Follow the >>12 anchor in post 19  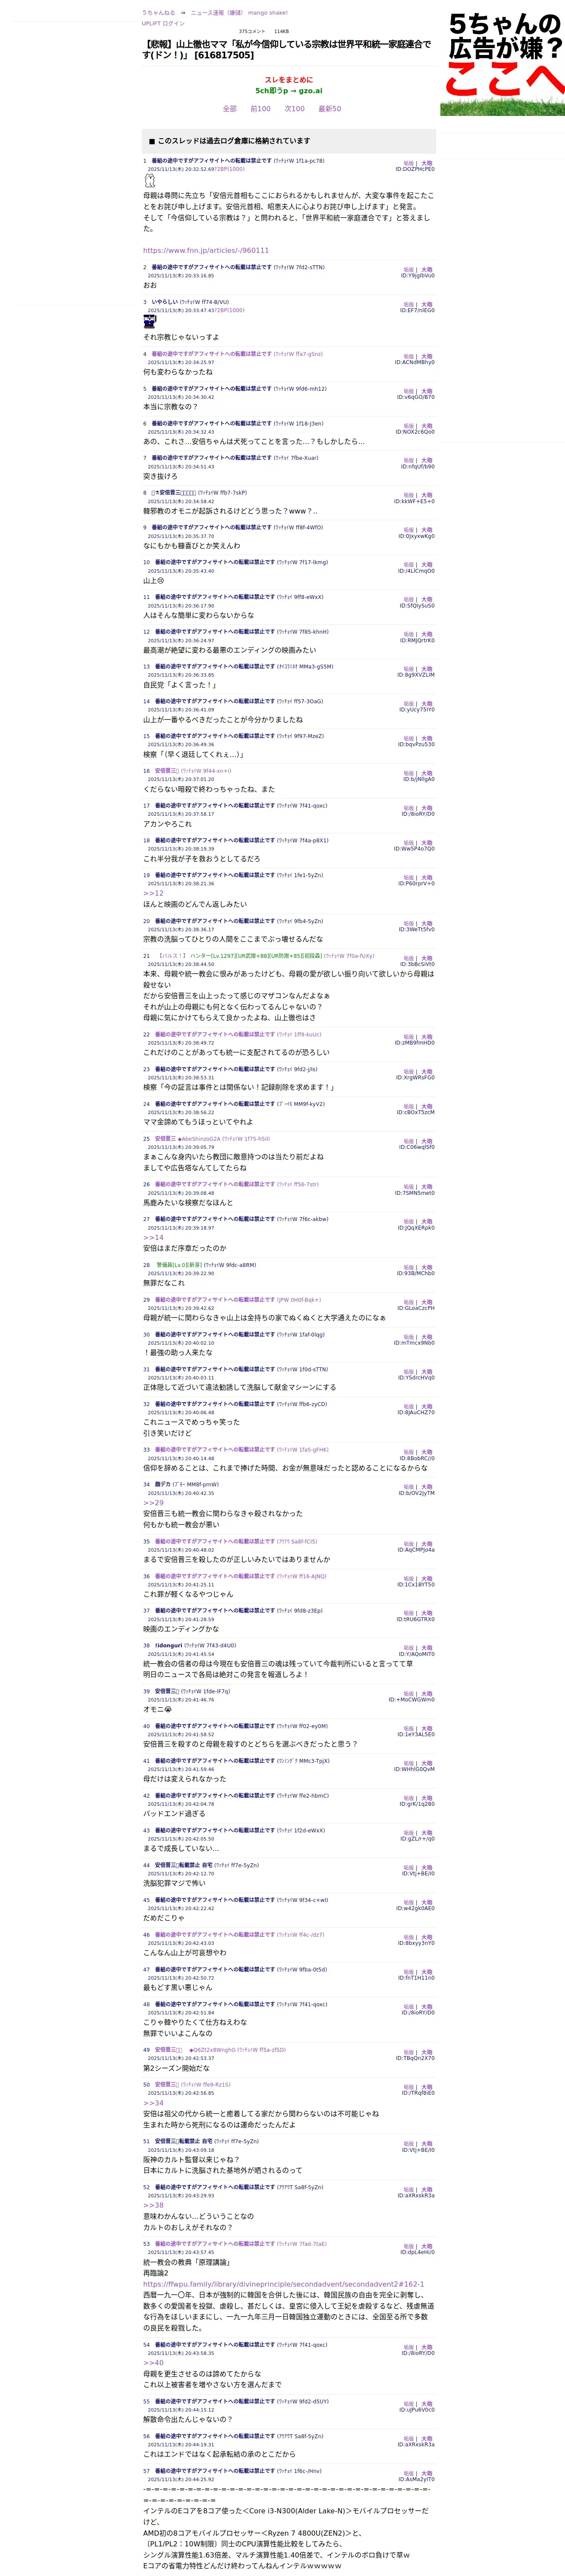coord(153,893)
